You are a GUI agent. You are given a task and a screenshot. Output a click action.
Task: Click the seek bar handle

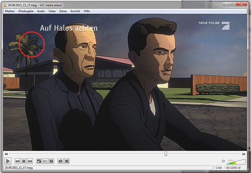pyautogui.click(x=166, y=154)
